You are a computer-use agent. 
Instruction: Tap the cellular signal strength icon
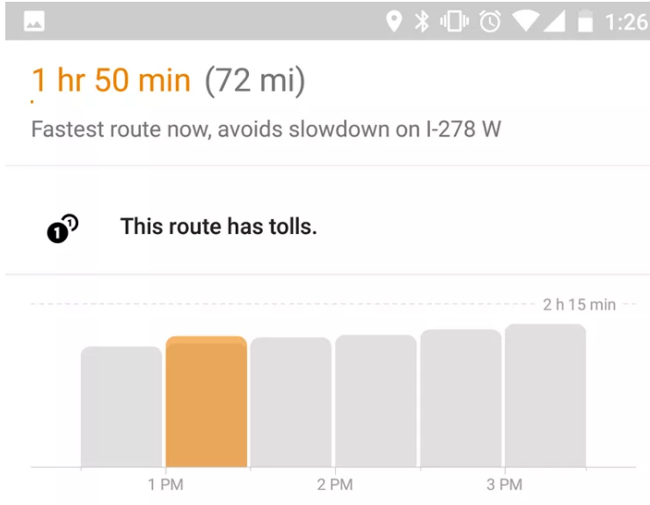pos(554,22)
